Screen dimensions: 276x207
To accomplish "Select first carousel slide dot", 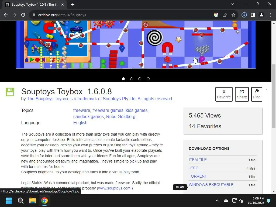I will 123,79.
